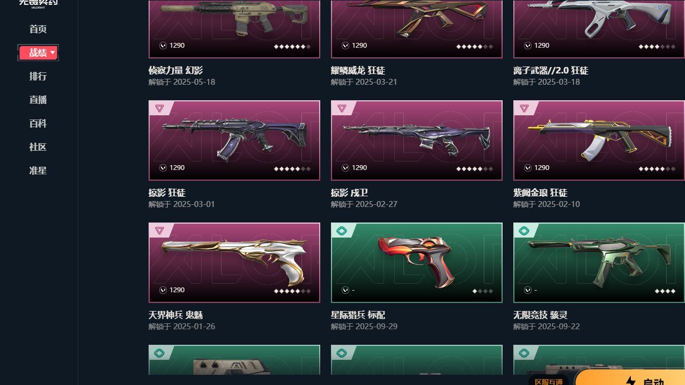Expand the 战绩 dropdown arrow in sidebar

tap(53, 53)
